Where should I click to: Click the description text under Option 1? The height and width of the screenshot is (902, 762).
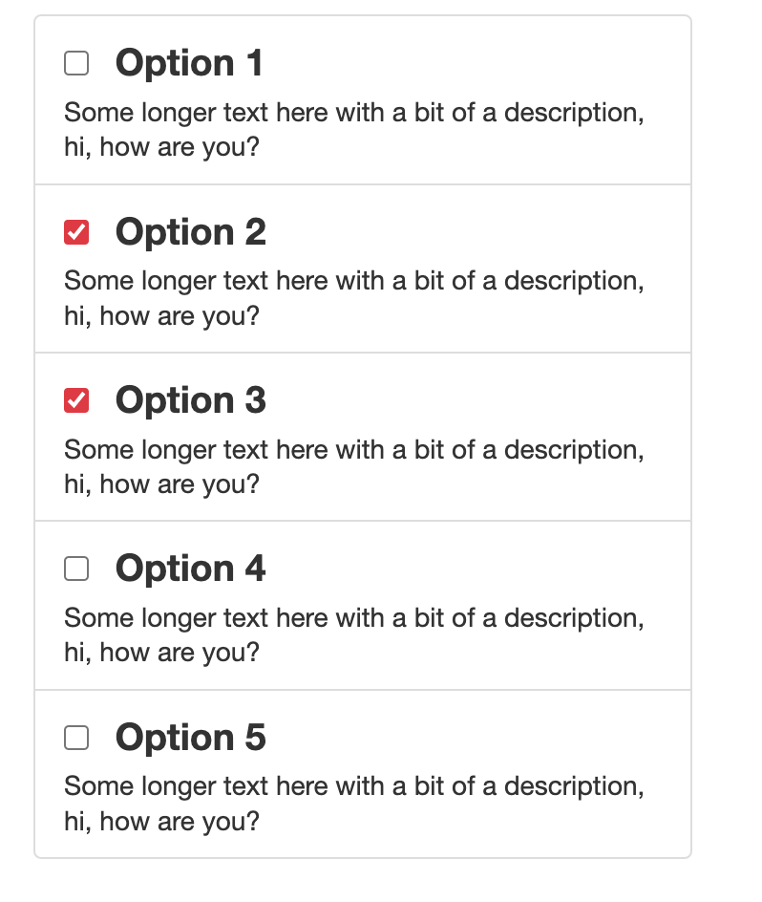click(353, 129)
